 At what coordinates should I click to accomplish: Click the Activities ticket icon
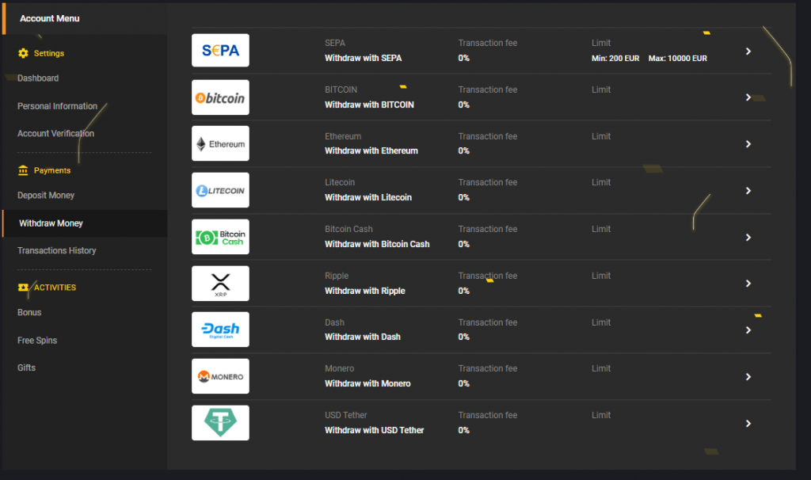(23, 288)
